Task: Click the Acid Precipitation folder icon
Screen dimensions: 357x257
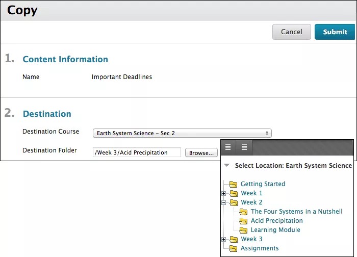Action: click(x=243, y=221)
